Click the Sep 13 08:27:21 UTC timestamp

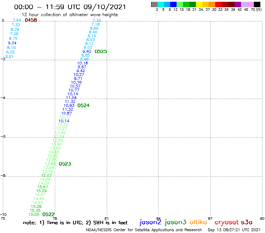[x=234, y=230]
